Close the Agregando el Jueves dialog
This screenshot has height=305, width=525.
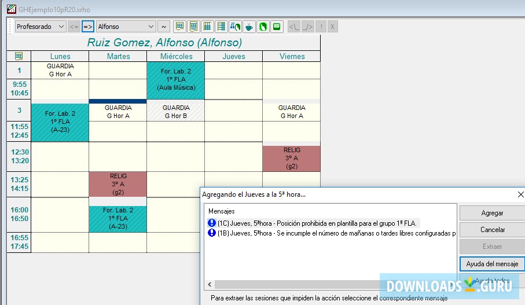(520, 194)
